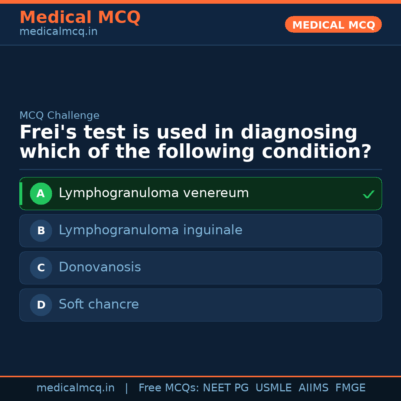Select AIIMS in the footer

tap(313, 388)
